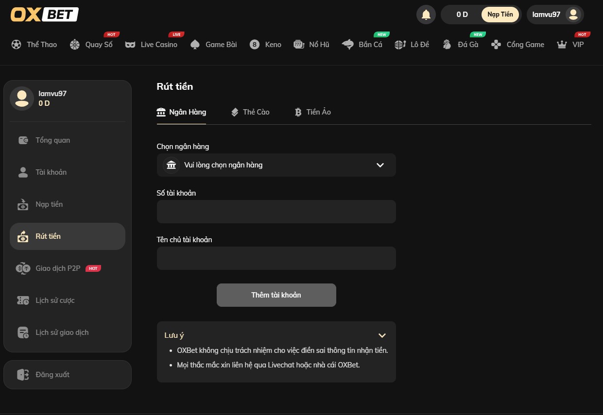
Task: Click the Số tài khoản input field
Action: point(276,212)
